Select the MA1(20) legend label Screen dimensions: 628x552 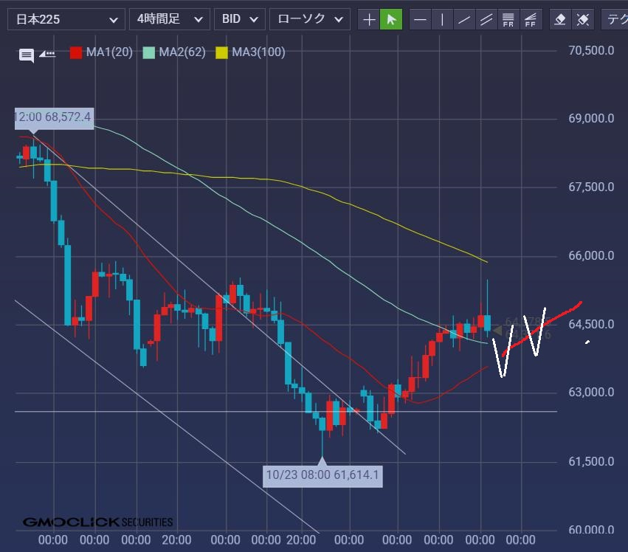point(109,52)
